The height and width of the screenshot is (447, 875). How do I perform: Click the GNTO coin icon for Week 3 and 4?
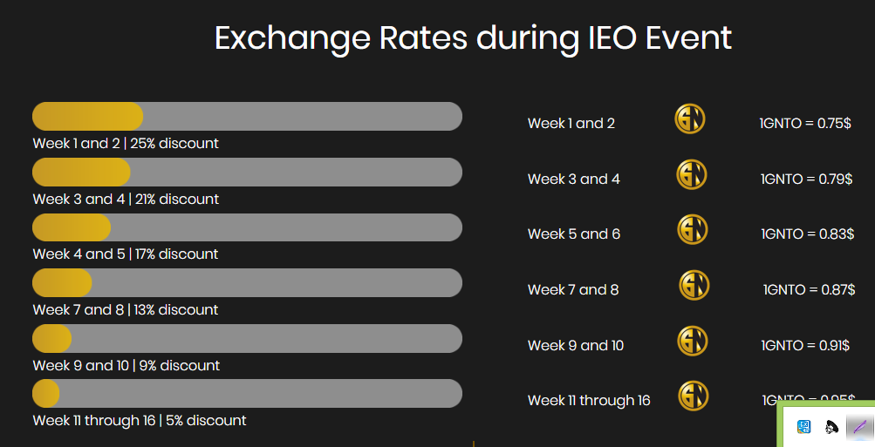[x=691, y=174]
